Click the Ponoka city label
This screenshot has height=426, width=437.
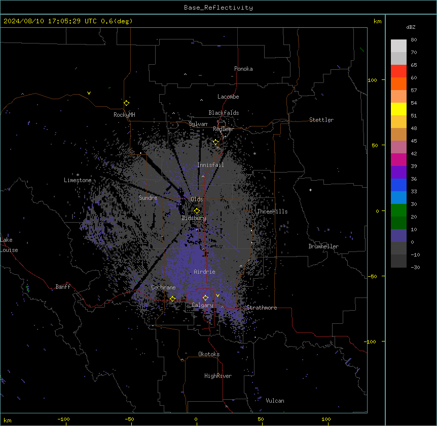243,69
